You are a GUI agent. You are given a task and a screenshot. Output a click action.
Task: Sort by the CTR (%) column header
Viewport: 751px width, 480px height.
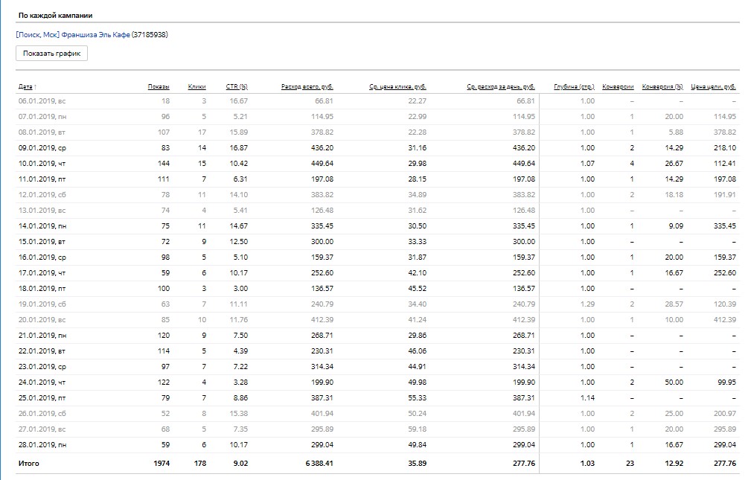237,87
